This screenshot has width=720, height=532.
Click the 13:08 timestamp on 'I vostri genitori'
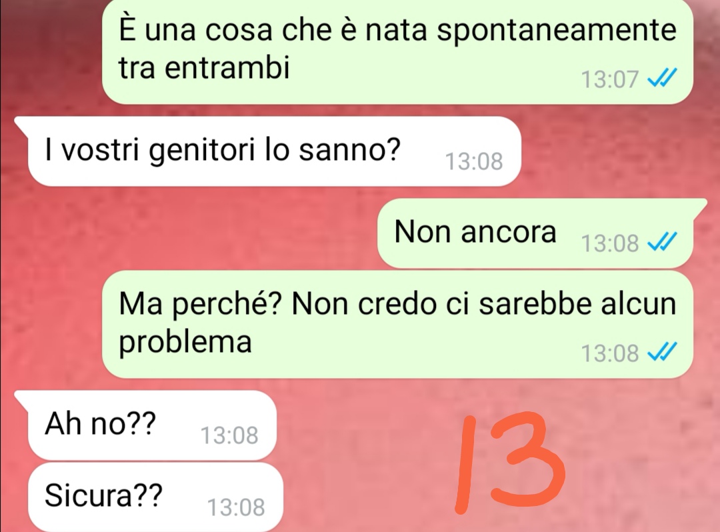click(474, 161)
